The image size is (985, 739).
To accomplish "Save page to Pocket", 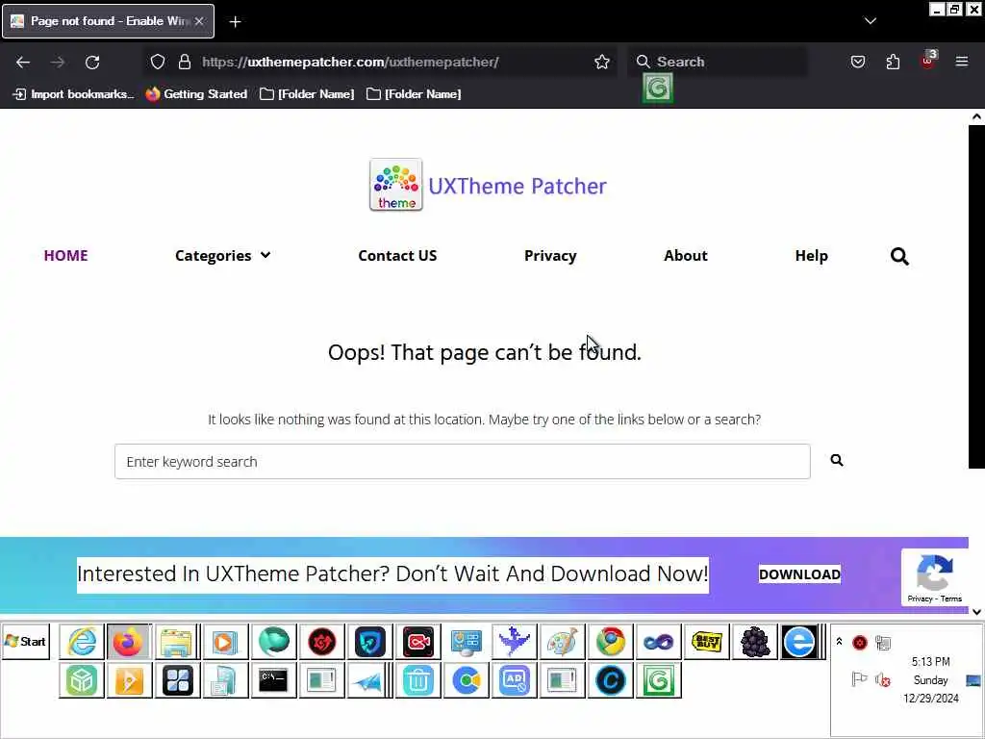I will coord(857,62).
